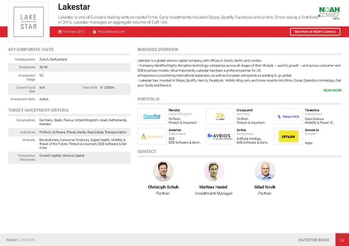View Christoph Schuh's contact photo
This screenshot has height=246, width=349.
(163, 171)
